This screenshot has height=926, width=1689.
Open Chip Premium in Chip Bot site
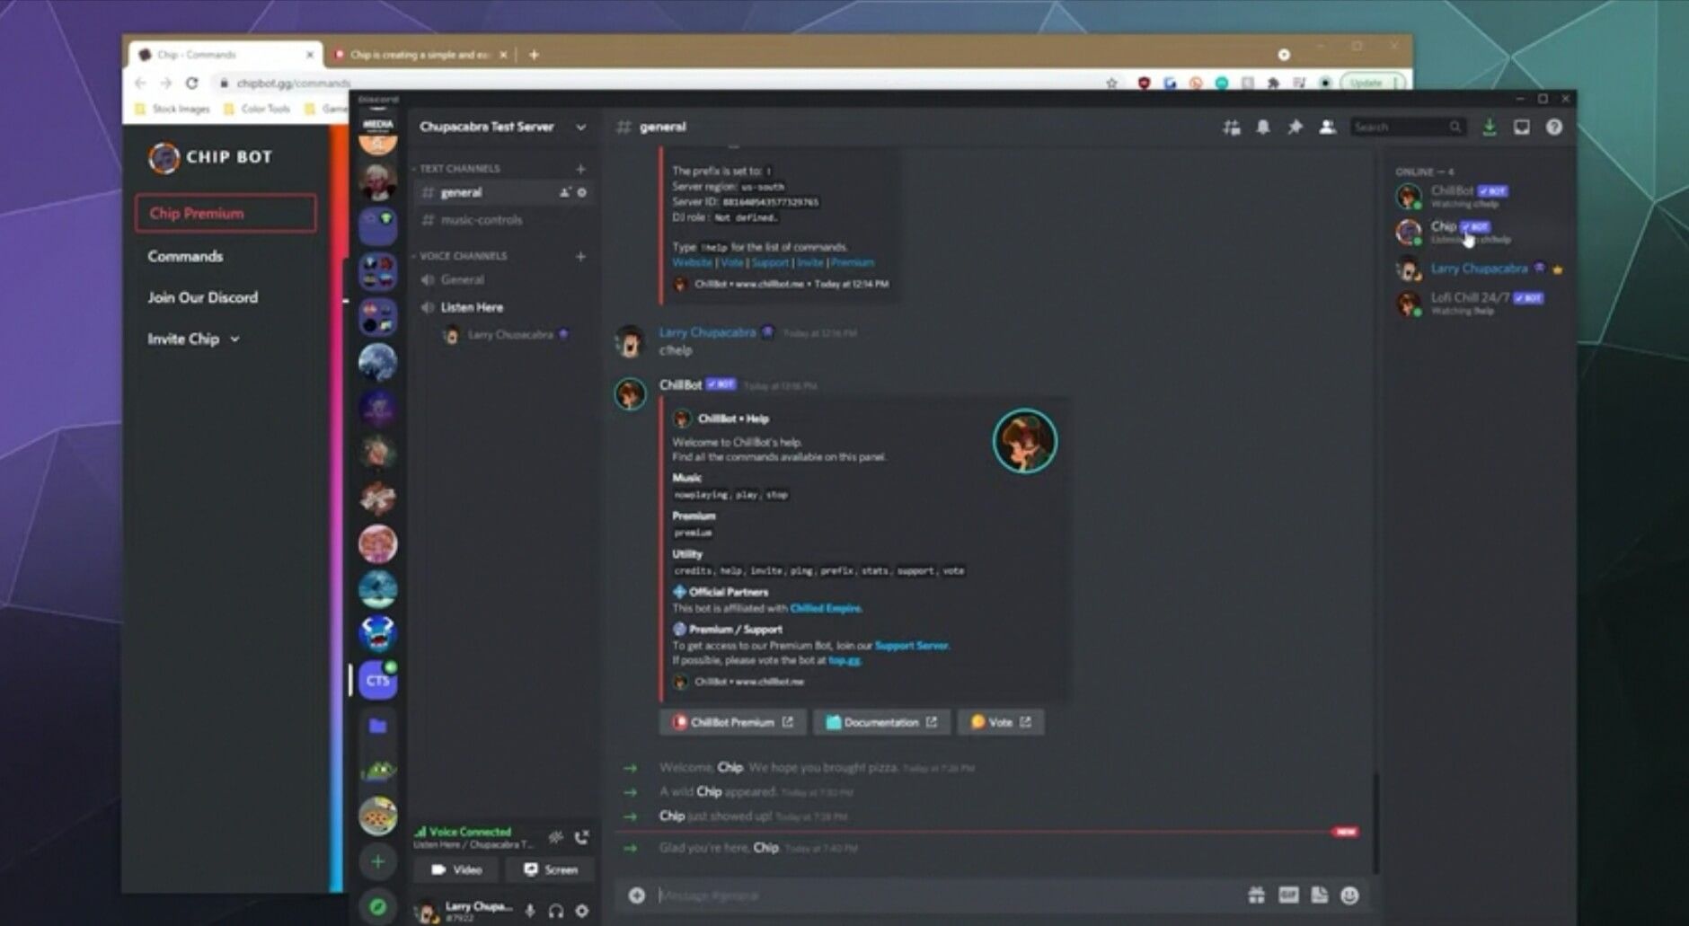coord(225,213)
